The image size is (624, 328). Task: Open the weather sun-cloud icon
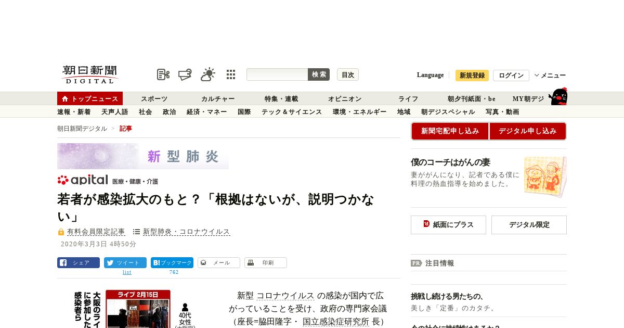click(208, 74)
